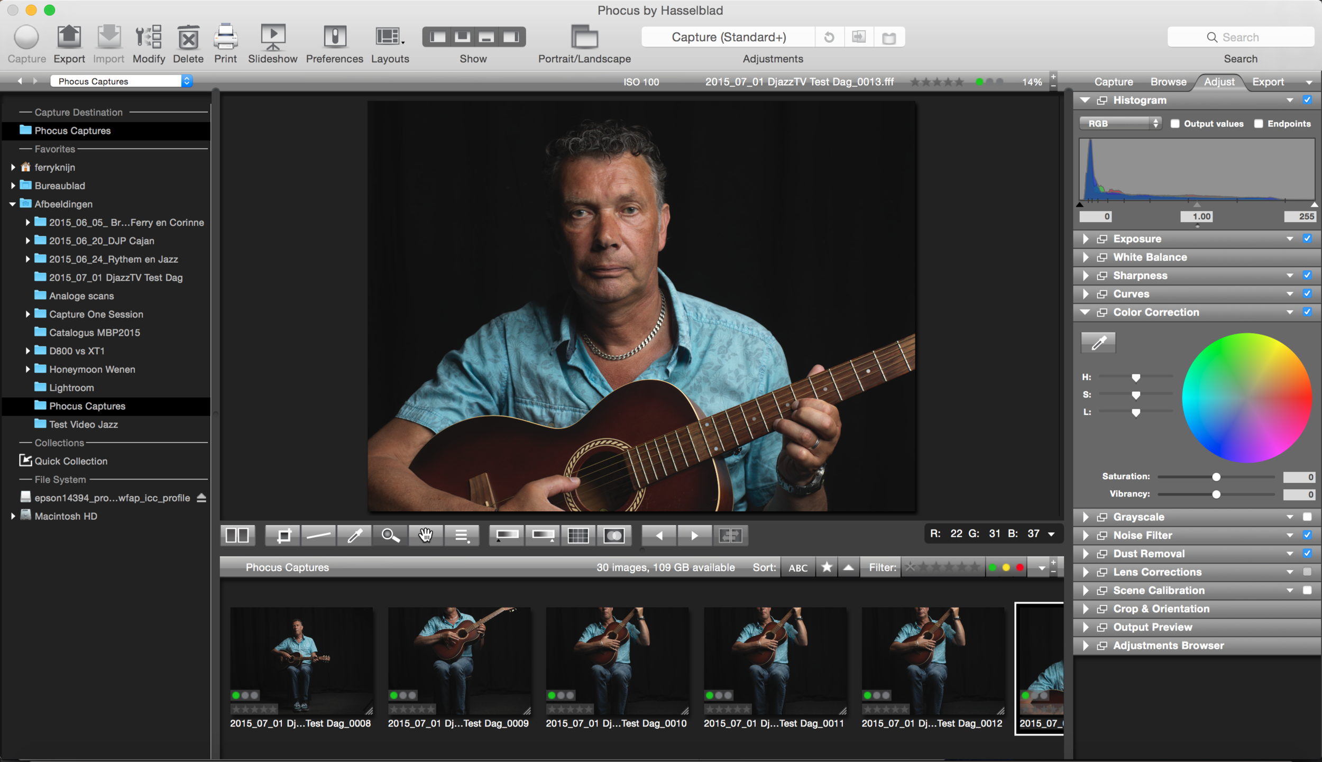Open the Capture (Standard+) adjustments preset
The image size is (1322, 762).
coord(728,37)
